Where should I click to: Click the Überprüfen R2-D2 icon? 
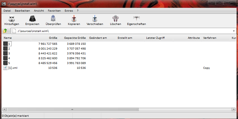(53, 18)
